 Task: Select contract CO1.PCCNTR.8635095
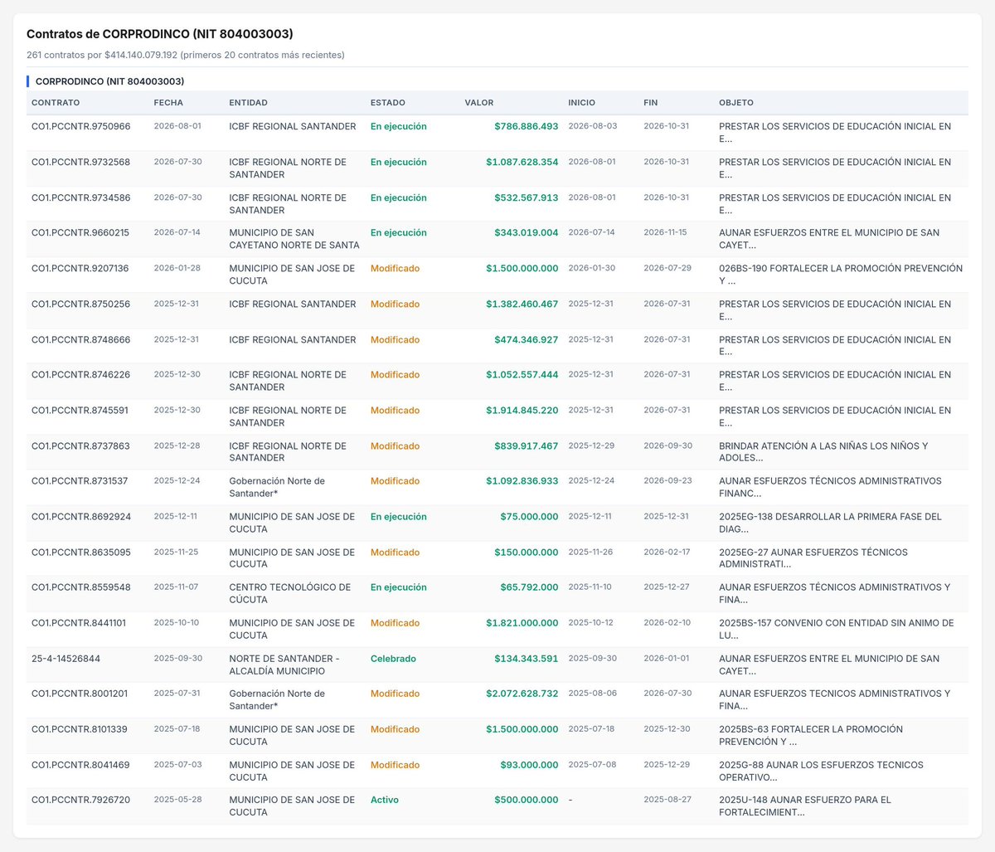click(x=81, y=552)
